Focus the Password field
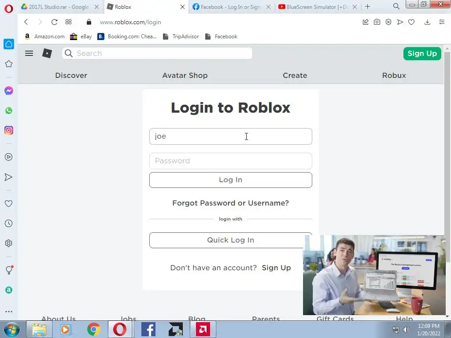 tap(231, 161)
